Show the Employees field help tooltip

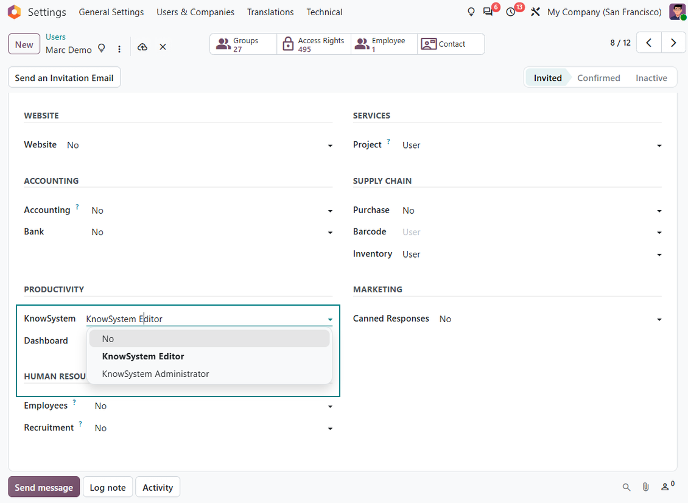tap(74, 402)
